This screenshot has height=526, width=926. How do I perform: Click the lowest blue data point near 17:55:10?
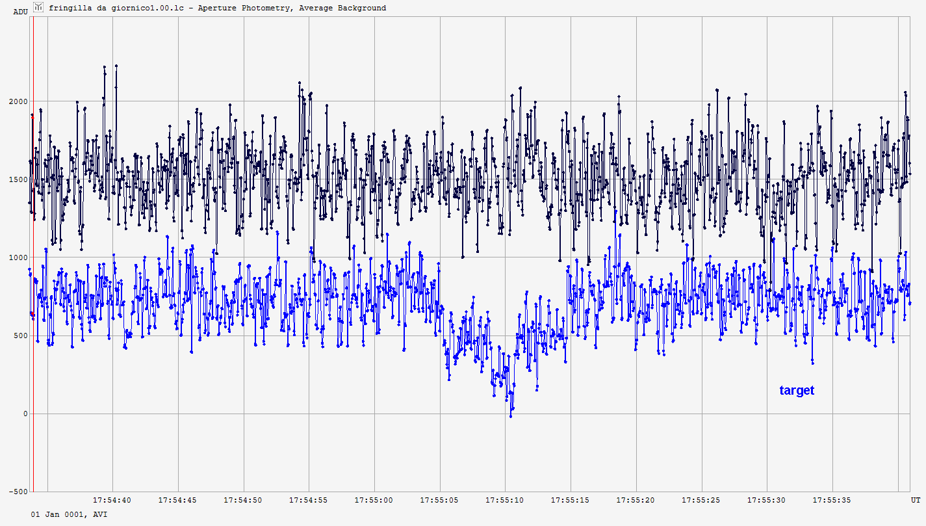coord(511,415)
